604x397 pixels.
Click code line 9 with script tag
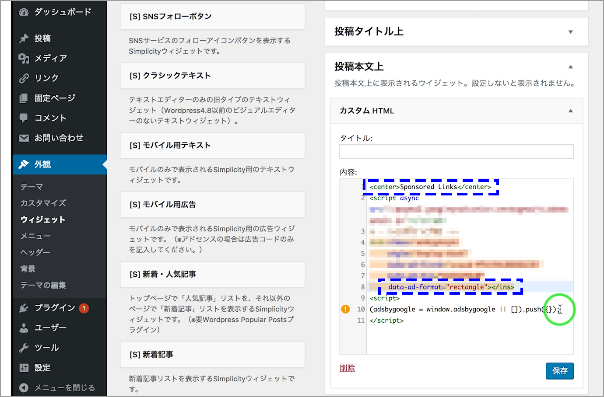pos(385,298)
